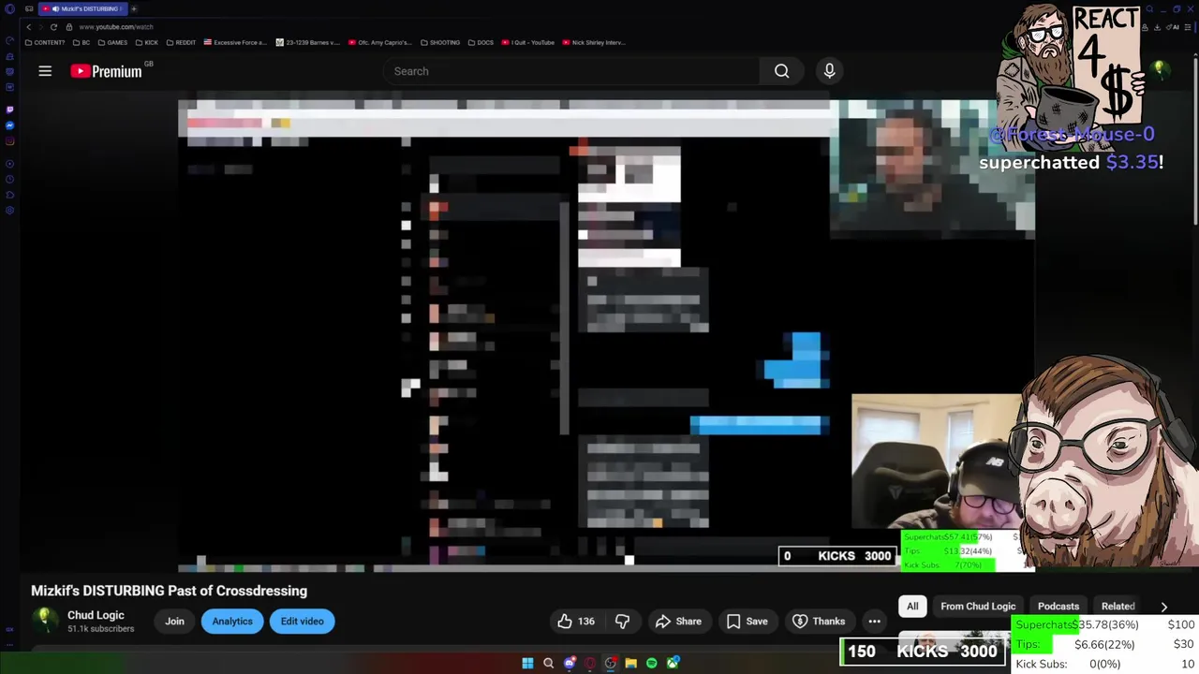This screenshot has height=674, width=1199.
Task: Open Opera browser menu logo
Action: [9, 8]
